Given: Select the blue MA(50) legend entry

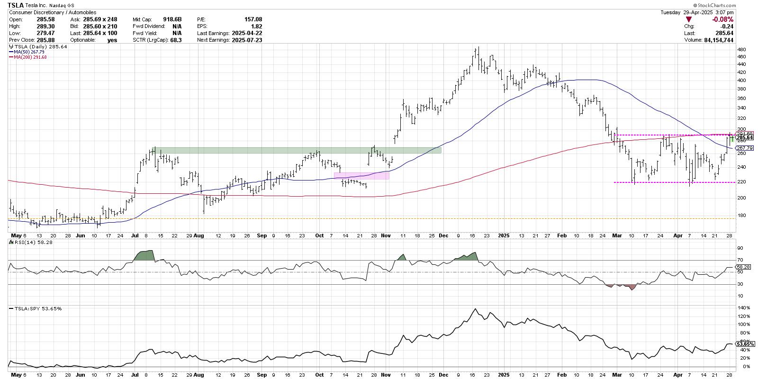Looking at the screenshot, I should 24,52.
